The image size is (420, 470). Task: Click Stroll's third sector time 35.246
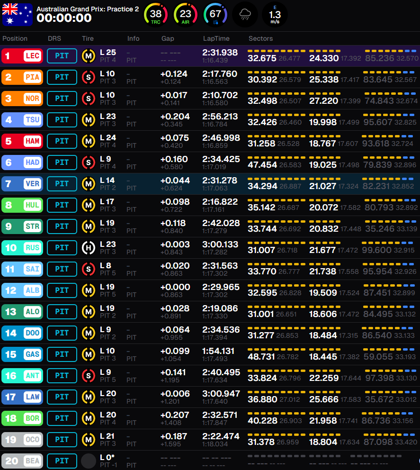(x=380, y=229)
